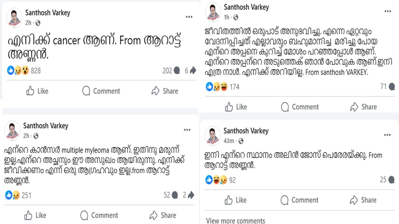Click the Share count icon showing 6 shares

point(192,71)
